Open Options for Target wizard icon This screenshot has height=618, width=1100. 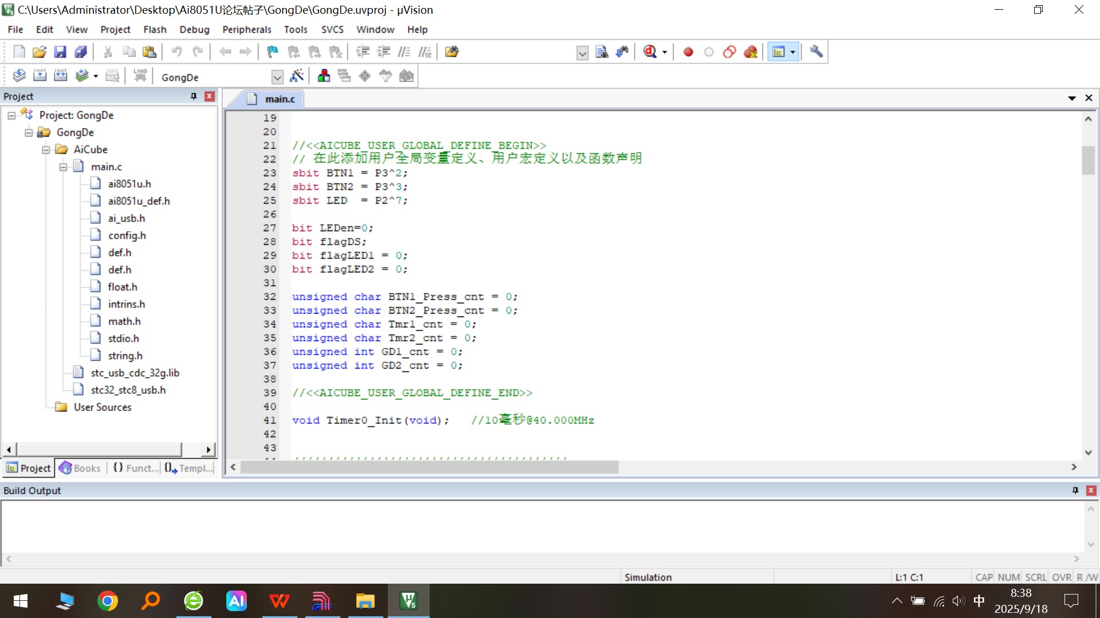pyautogui.click(x=297, y=76)
